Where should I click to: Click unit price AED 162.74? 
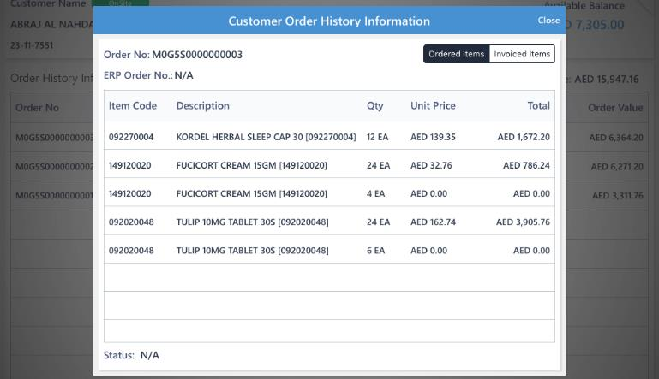point(433,222)
